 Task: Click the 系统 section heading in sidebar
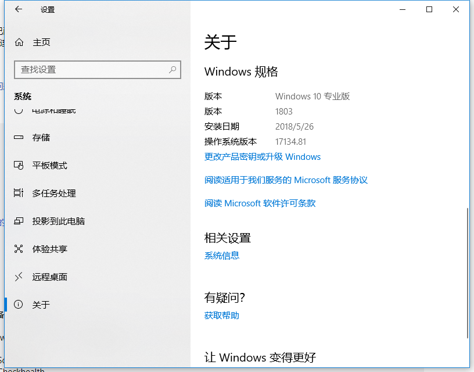click(23, 96)
